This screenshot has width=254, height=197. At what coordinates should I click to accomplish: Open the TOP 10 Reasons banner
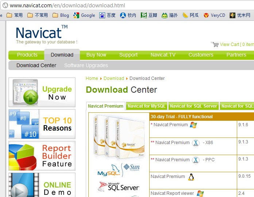[42, 124]
